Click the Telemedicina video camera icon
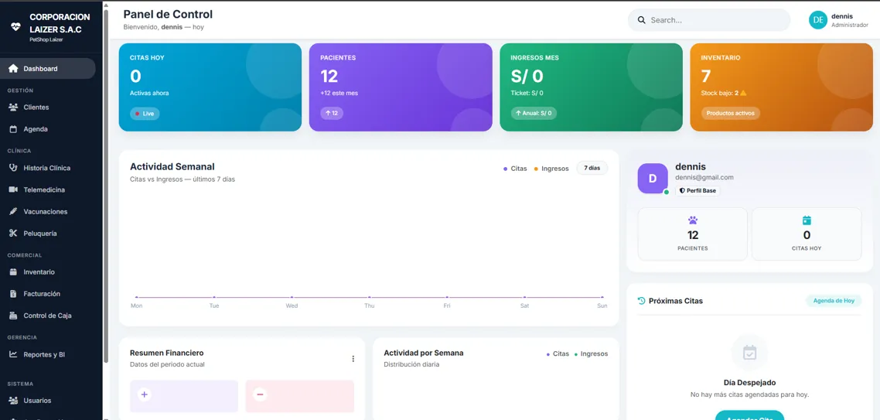 pos(13,190)
